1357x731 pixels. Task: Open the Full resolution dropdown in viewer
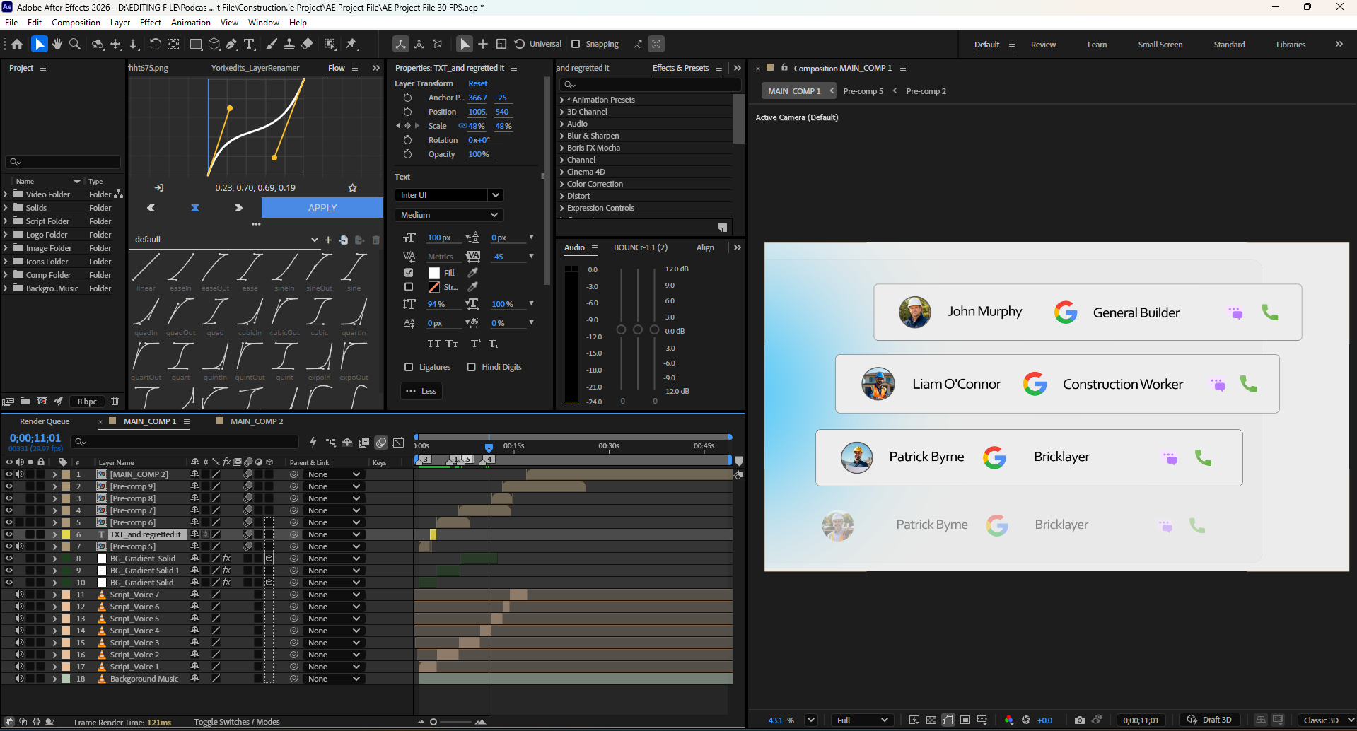click(x=862, y=720)
